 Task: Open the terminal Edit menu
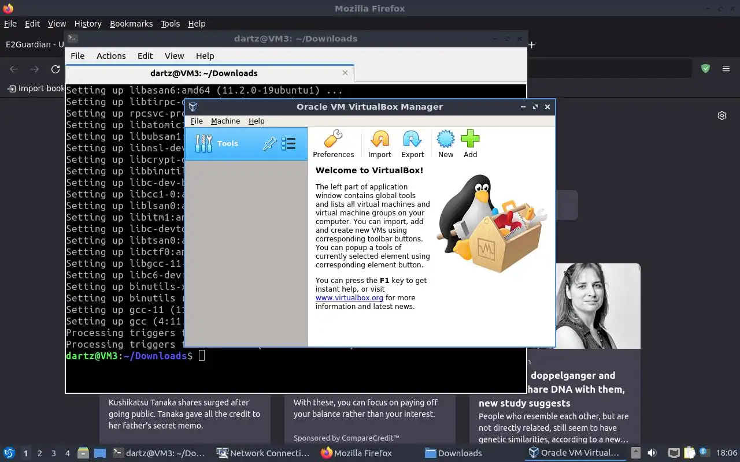(x=145, y=56)
